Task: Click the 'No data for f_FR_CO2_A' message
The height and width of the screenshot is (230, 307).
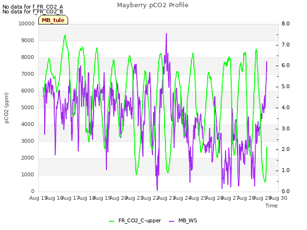Action: (x=33, y=7)
